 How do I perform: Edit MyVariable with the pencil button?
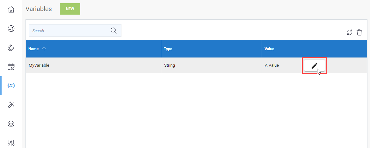click(x=315, y=65)
